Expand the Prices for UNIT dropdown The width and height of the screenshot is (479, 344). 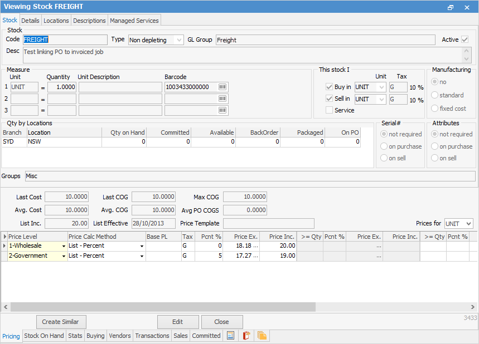[x=468, y=223]
